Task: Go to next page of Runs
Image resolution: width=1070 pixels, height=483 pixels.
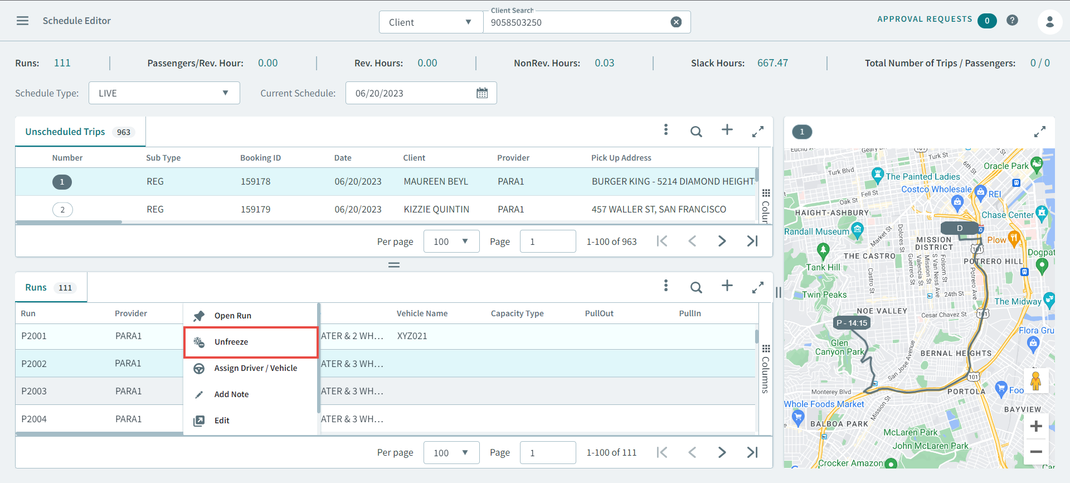Action: coord(722,452)
